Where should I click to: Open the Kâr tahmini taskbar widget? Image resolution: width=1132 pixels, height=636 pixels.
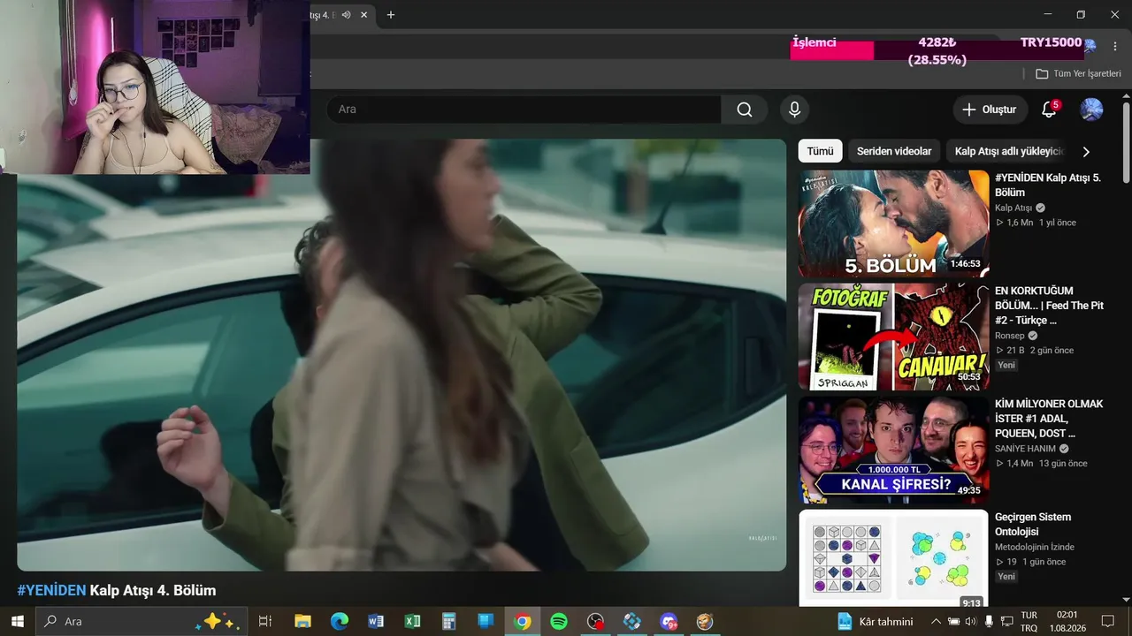tap(874, 621)
